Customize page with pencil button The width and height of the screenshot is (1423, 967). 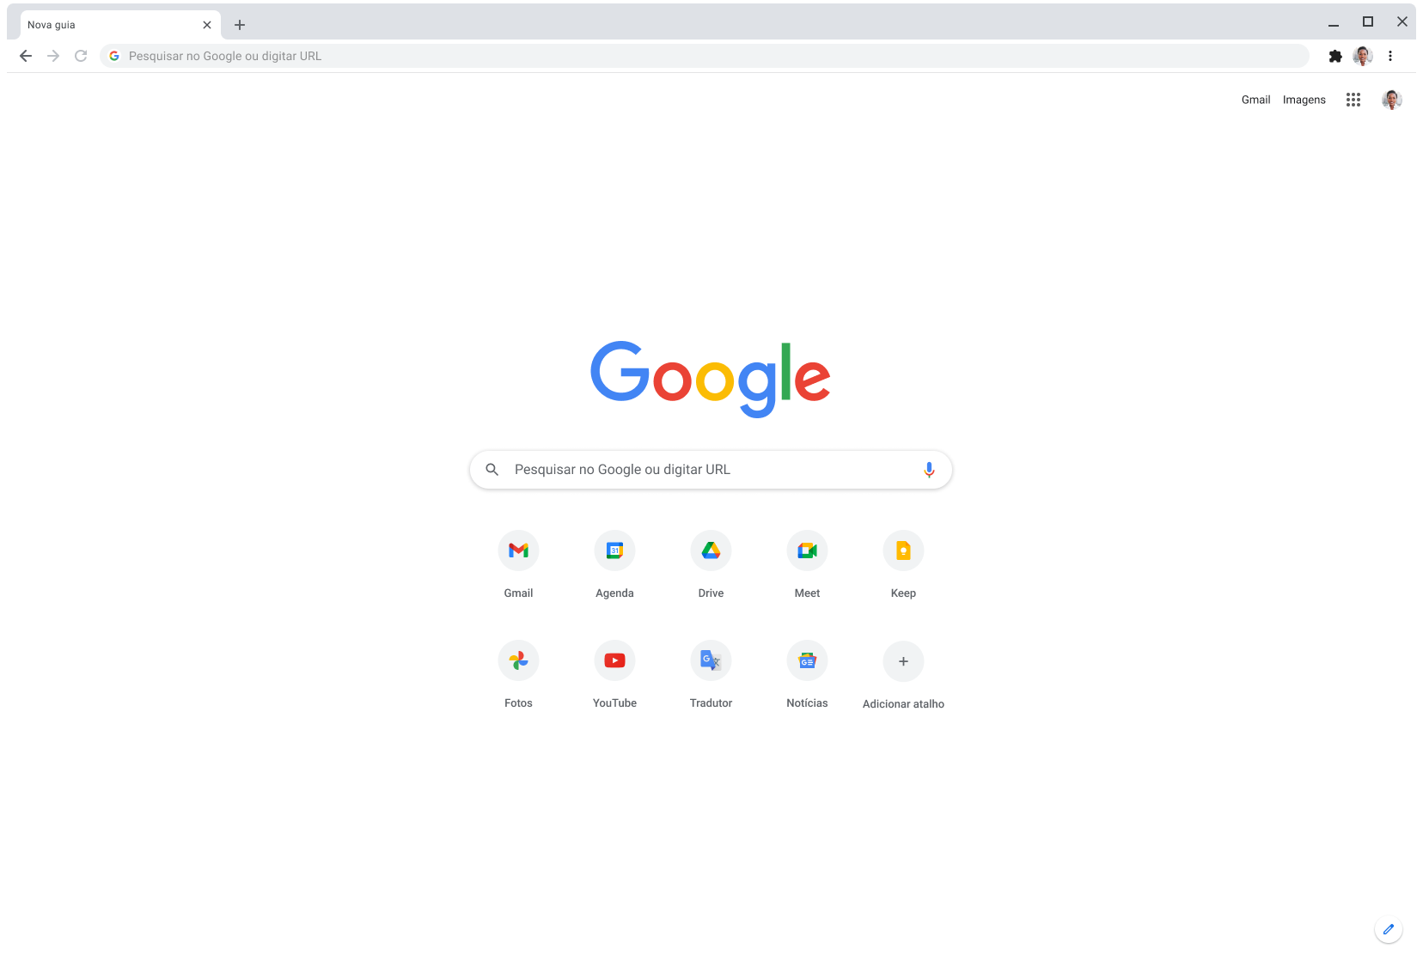click(1389, 929)
